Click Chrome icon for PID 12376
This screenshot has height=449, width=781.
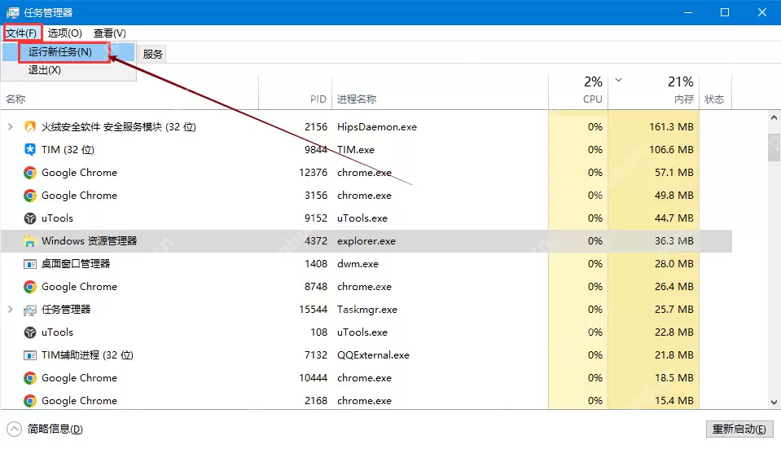point(30,173)
